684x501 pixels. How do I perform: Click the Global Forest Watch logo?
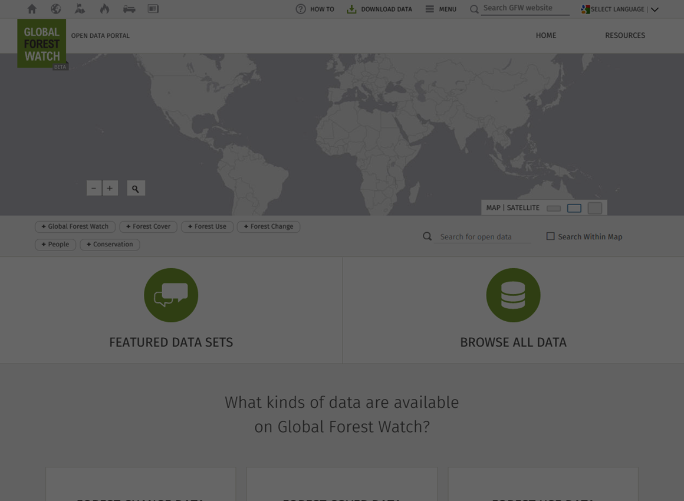pos(42,43)
